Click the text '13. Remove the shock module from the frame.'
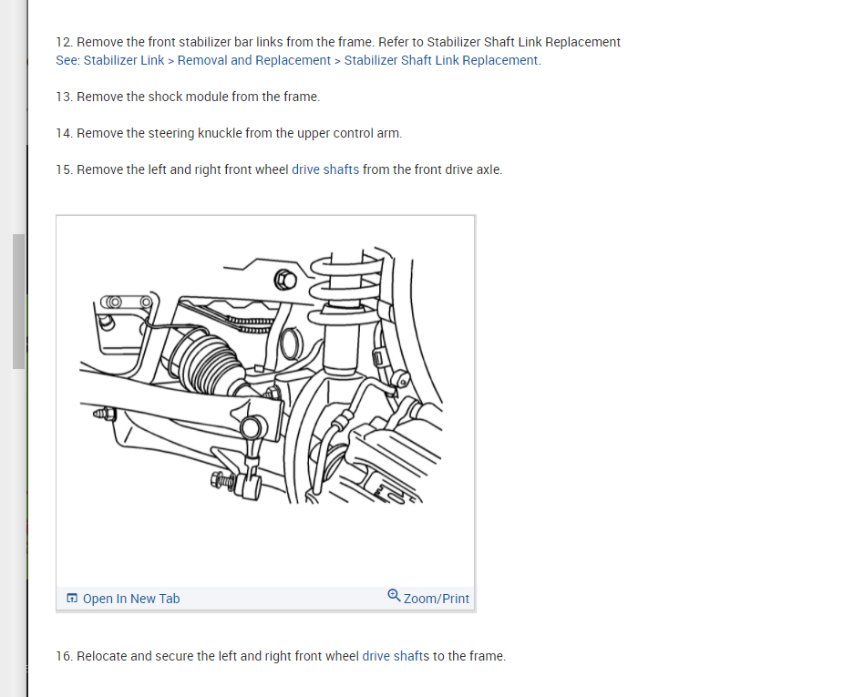844x697 pixels. (x=188, y=97)
